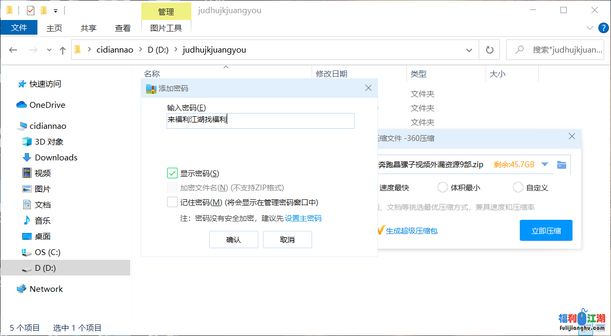Screen dimensions: 611x336
Task: Click the refresh icon in the address bar
Action: [x=489, y=49]
